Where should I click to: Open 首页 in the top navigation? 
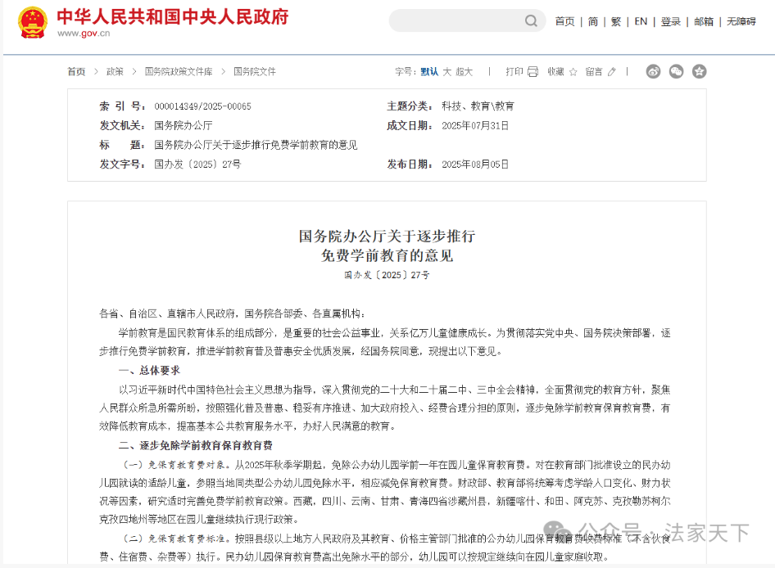point(564,21)
